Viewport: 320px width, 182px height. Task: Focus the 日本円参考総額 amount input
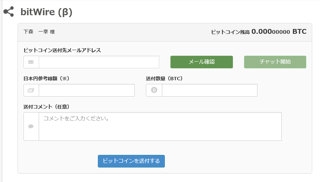point(86,90)
